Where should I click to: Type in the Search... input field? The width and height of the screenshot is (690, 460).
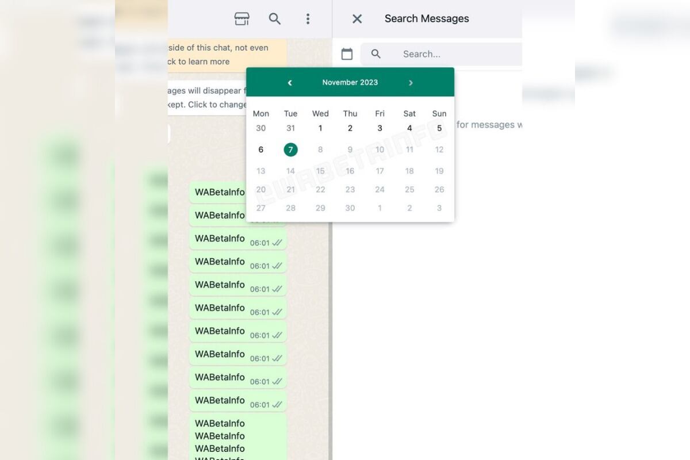click(454, 54)
